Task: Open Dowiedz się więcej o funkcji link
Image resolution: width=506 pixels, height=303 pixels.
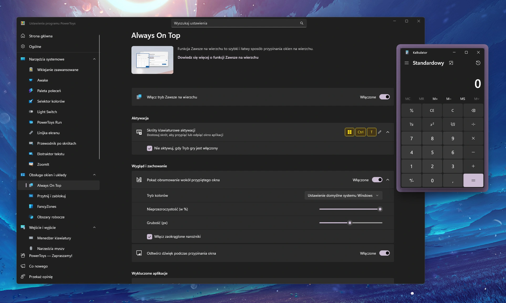Action: pos(218,57)
